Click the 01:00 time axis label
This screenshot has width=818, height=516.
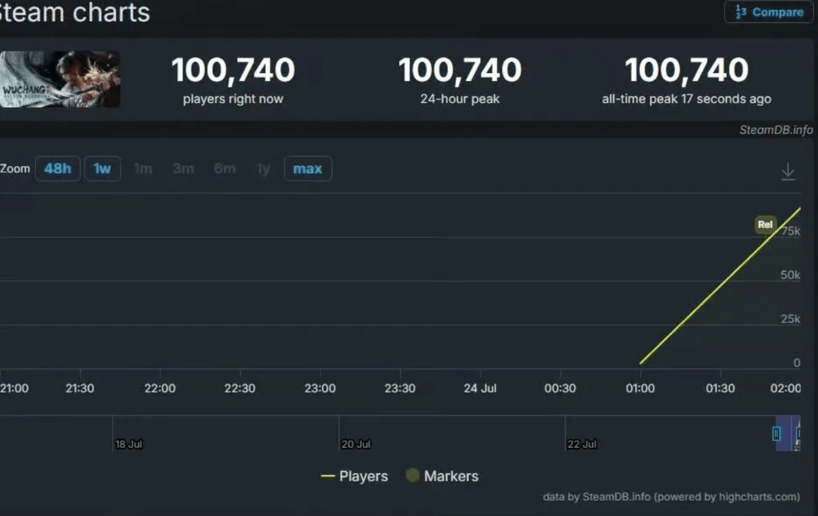click(x=640, y=389)
